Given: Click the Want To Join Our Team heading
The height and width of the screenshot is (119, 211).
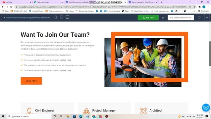Looking at the screenshot, I should (55, 35).
